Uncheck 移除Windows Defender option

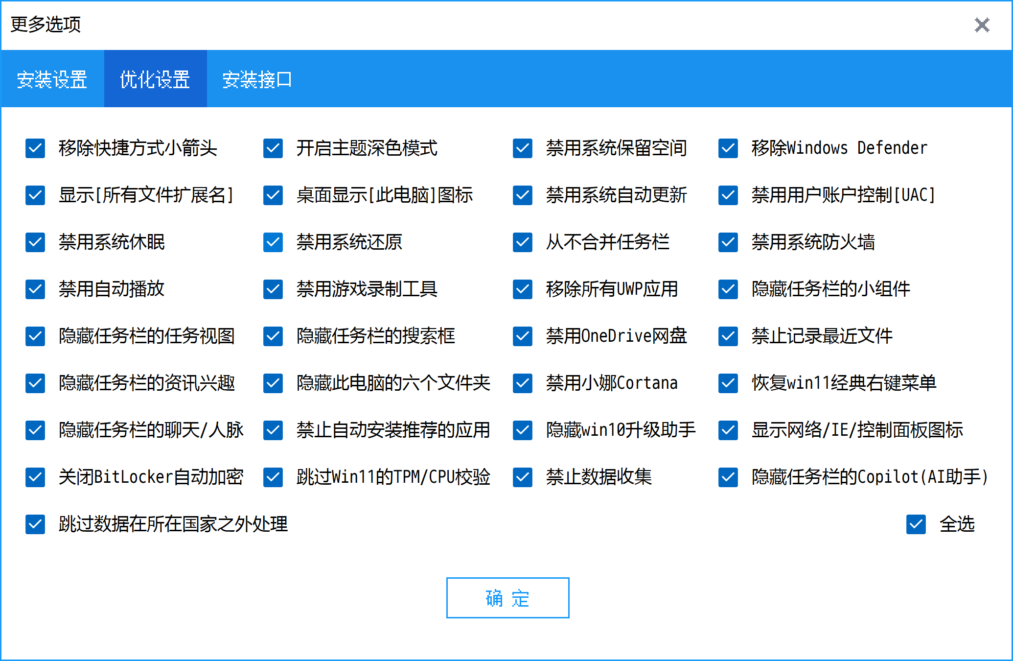point(728,148)
